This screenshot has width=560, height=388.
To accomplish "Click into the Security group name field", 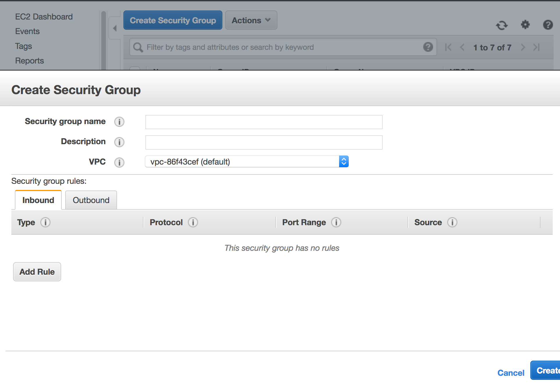I will 264,122.
